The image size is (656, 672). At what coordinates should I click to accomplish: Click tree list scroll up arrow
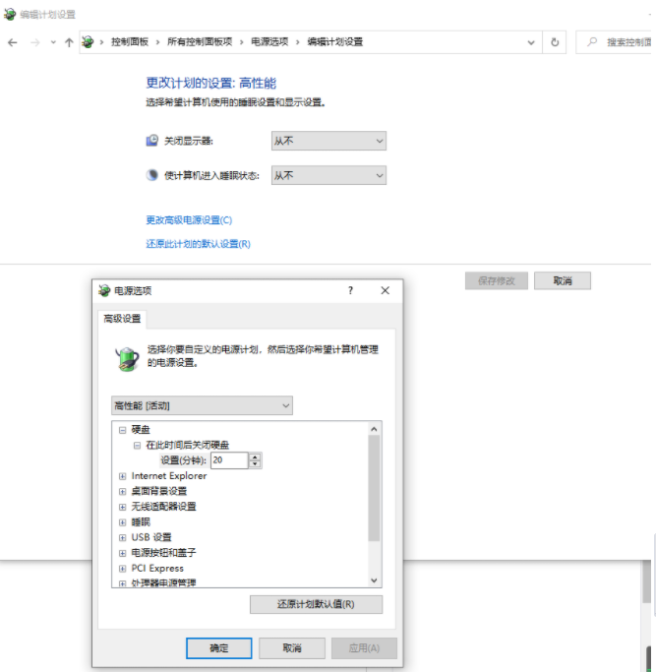pyautogui.click(x=374, y=429)
